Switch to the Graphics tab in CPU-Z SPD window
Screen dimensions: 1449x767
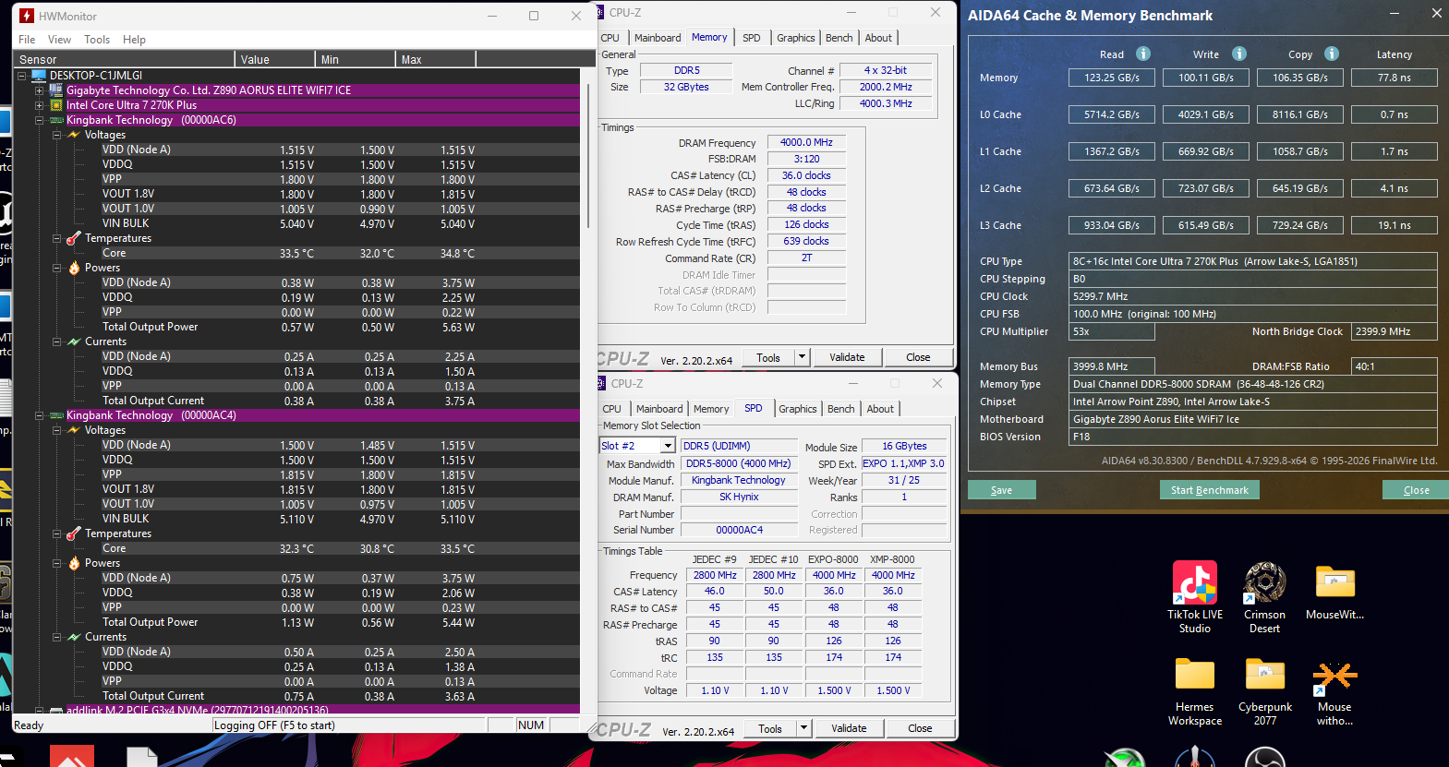(798, 409)
